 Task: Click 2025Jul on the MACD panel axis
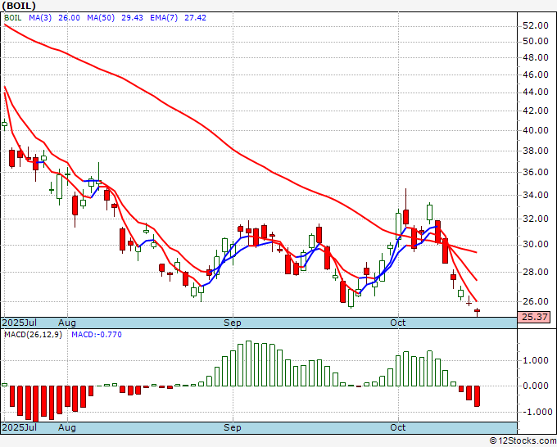click(19, 427)
